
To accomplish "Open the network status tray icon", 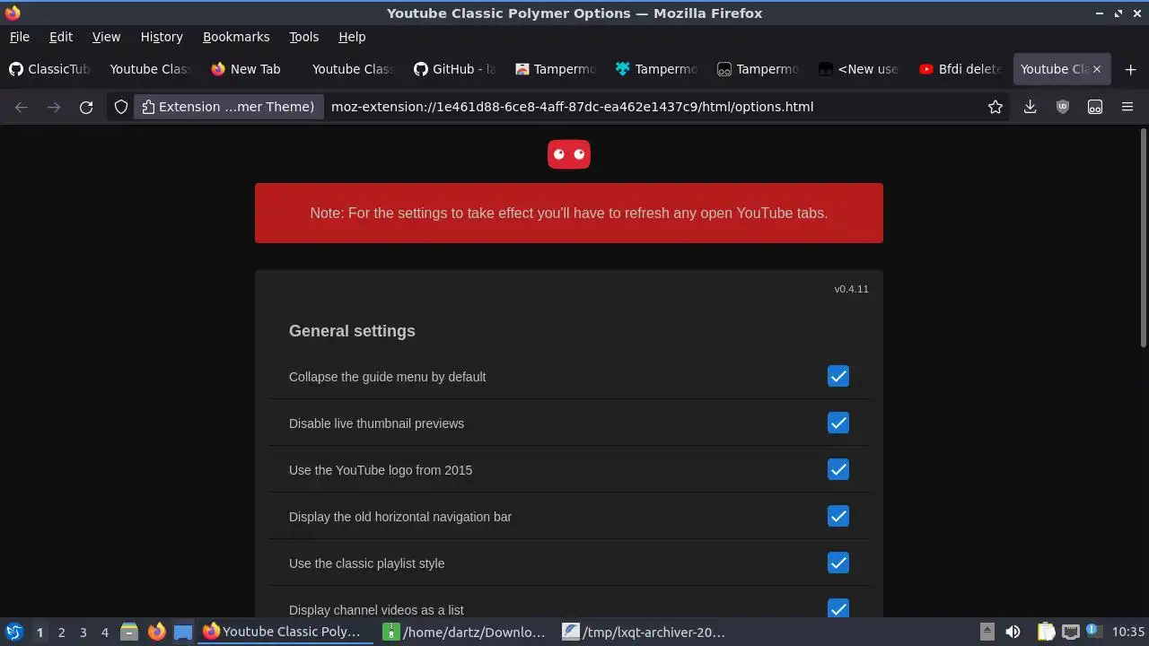I will 1071,632.
